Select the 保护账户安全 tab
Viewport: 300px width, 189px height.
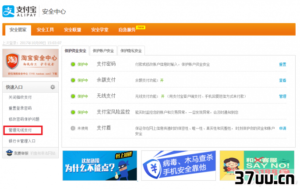[x=103, y=51]
